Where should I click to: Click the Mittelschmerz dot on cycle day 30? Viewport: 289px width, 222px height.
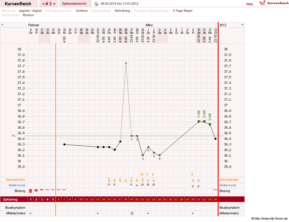click(x=193, y=213)
